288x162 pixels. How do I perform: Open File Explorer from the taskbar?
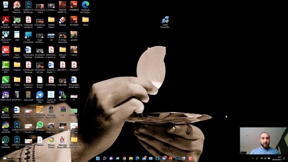(x=131, y=158)
